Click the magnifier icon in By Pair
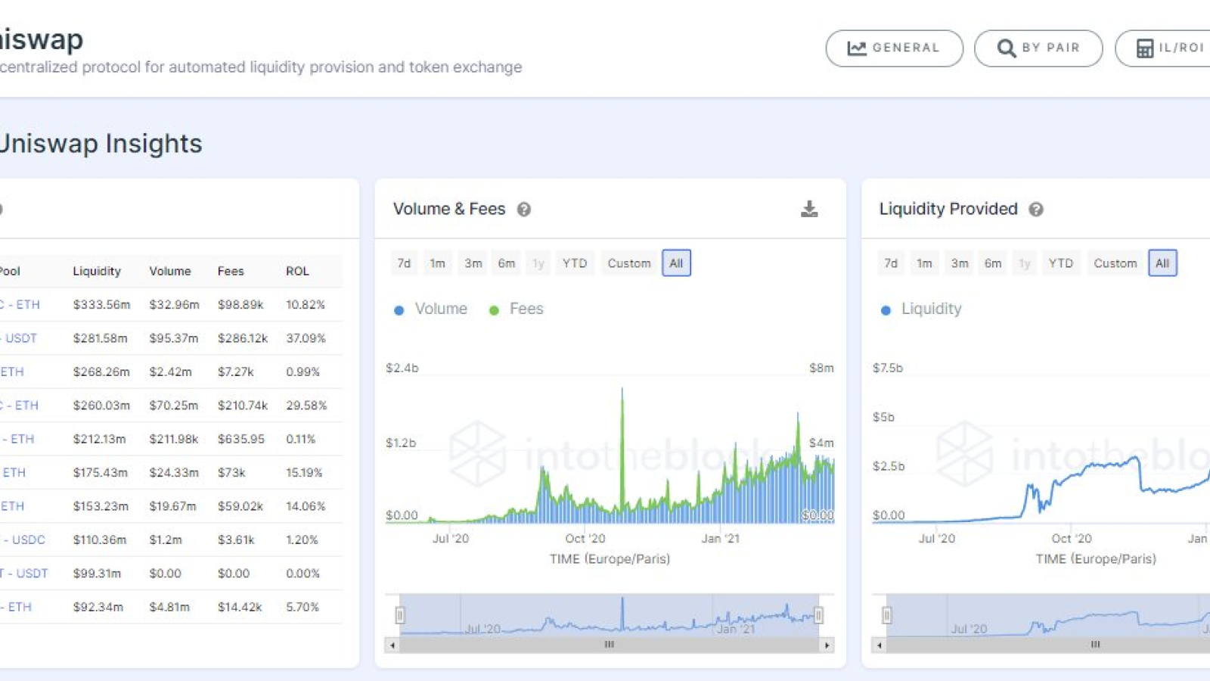 pos(1006,48)
